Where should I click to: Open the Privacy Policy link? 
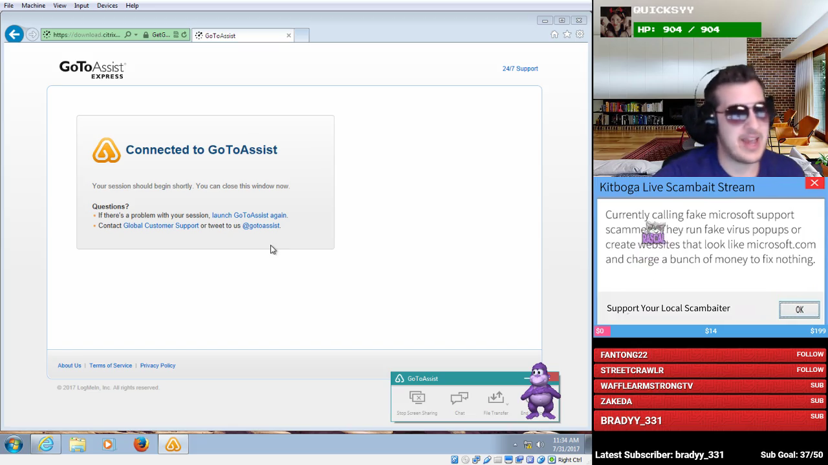point(158,366)
